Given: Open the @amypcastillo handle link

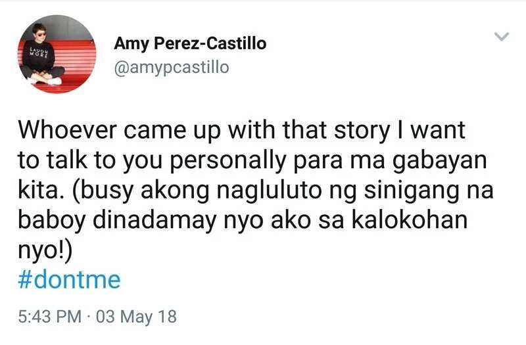Looking at the screenshot, I should pos(172,68).
